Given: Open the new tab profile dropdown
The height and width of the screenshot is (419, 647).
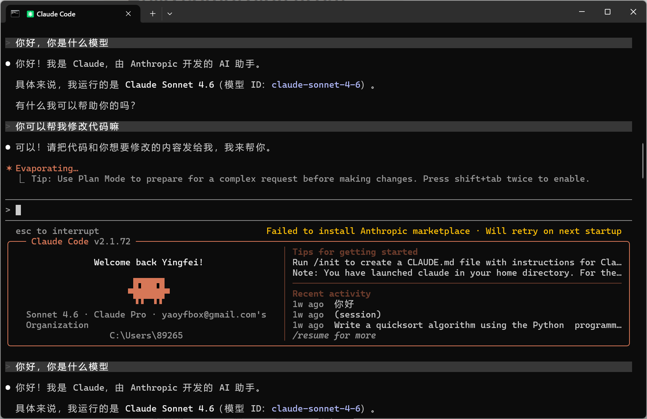Looking at the screenshot, I should (170, 14).
